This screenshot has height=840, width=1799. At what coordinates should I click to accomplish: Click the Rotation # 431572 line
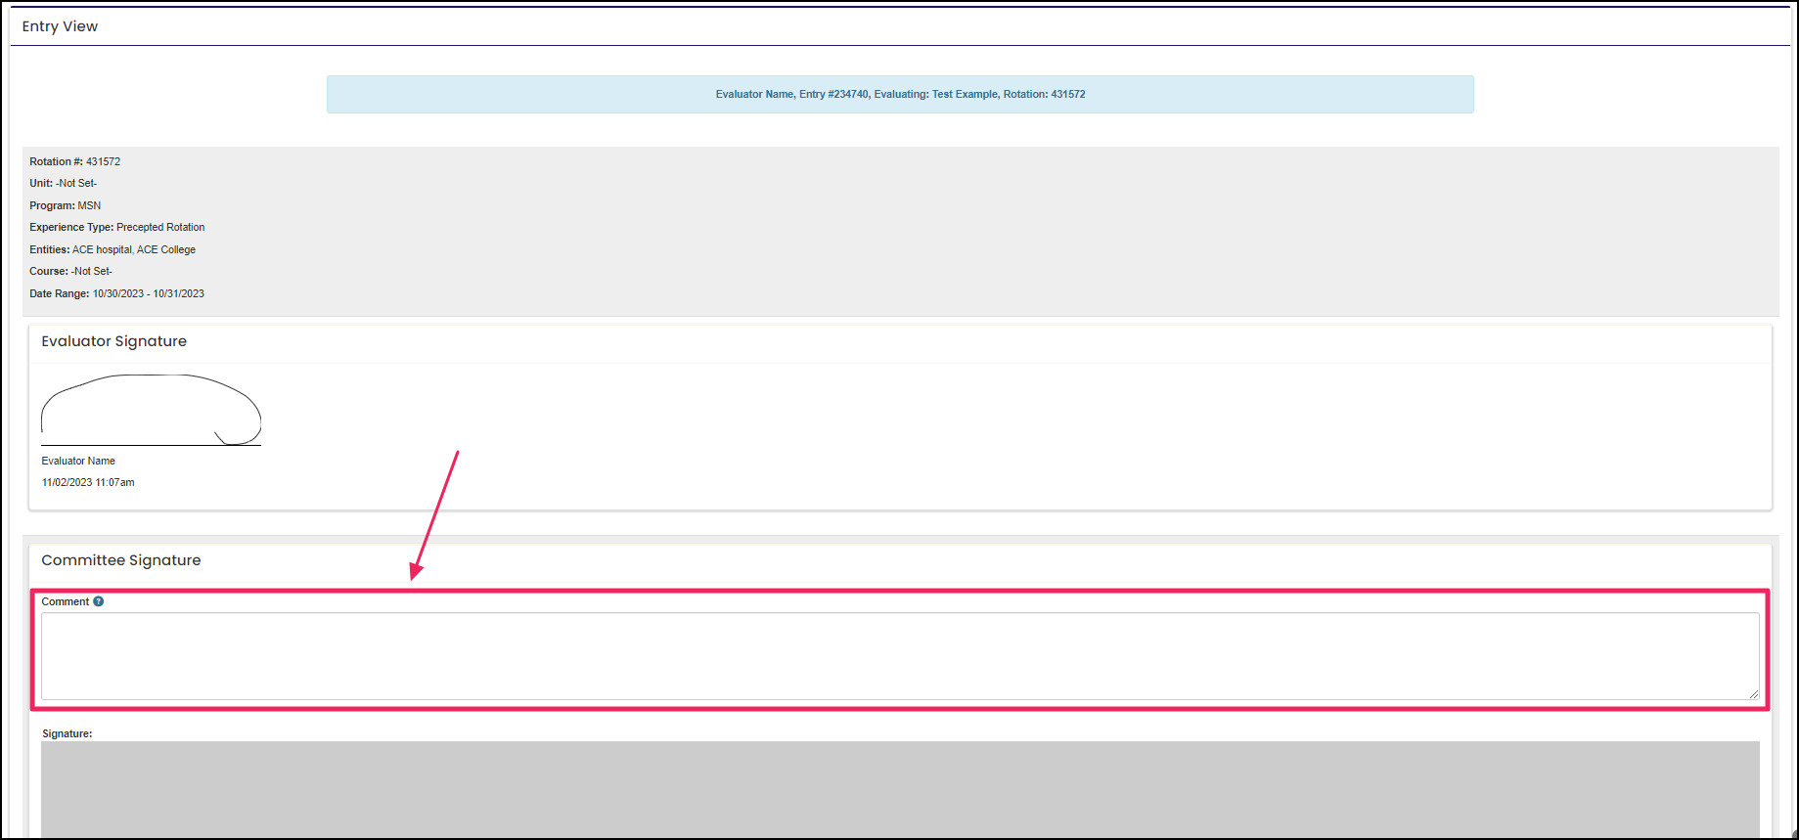tap(74, 161)
